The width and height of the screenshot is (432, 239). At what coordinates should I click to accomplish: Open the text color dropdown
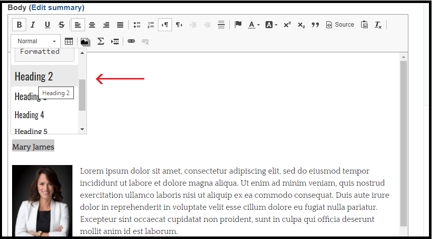tap(254, 25)
